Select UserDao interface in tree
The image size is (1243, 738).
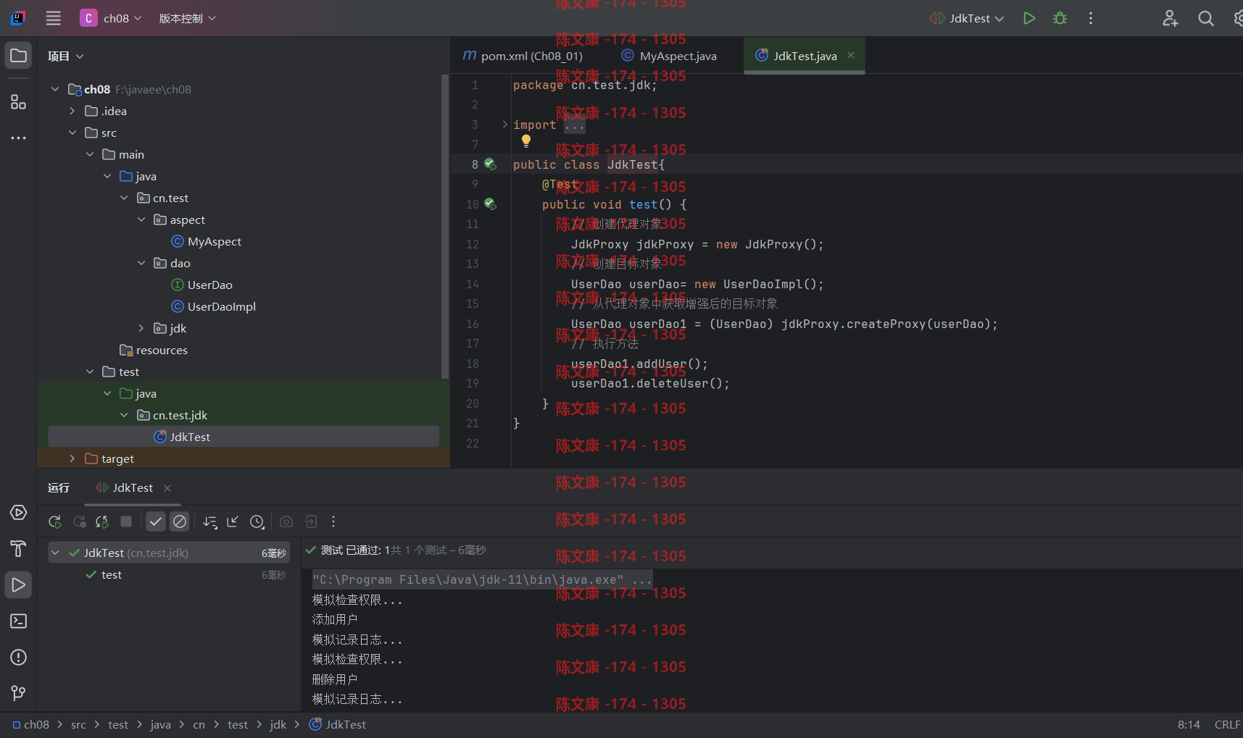tap(202, 285)
